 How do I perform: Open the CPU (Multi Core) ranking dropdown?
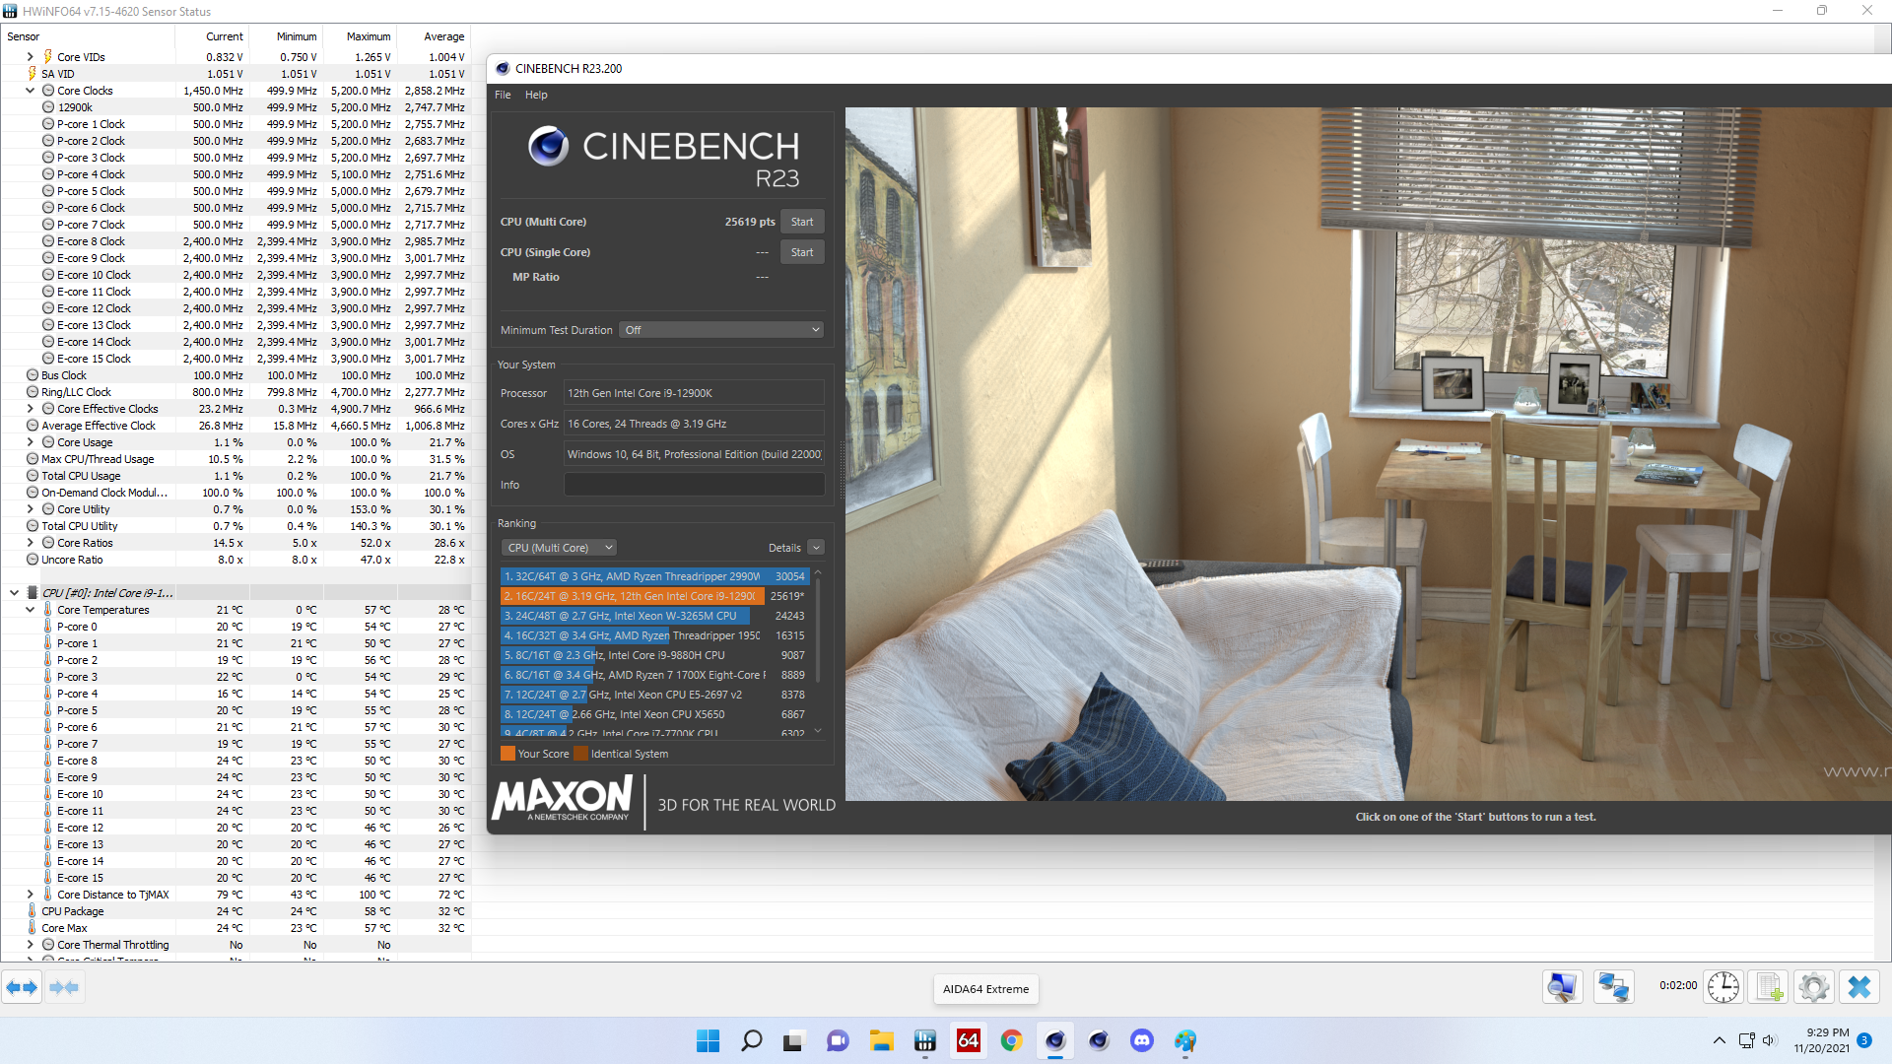(560, 548)
